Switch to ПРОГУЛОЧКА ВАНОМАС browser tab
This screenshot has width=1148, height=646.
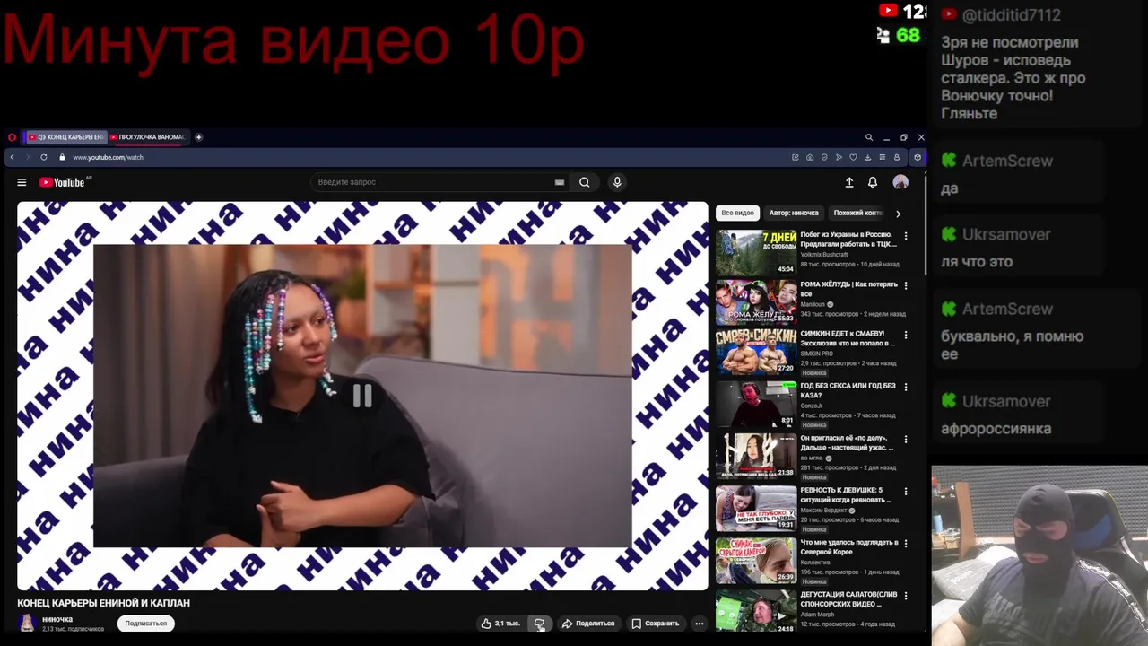[x=148, y=137]
